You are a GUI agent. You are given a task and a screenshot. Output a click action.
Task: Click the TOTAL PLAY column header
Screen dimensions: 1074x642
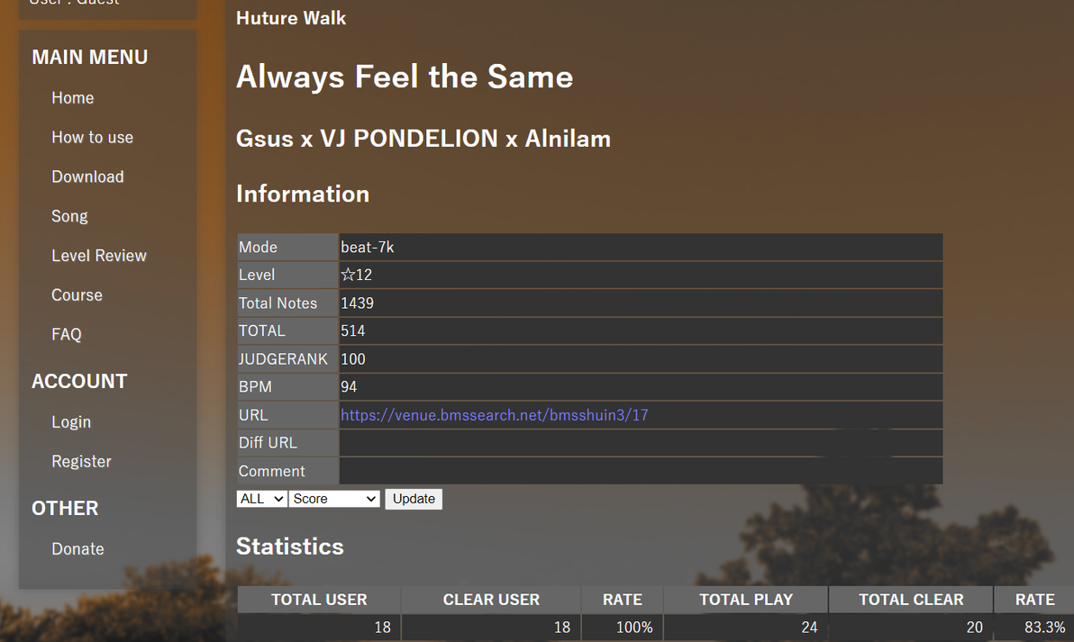[746, 600]
